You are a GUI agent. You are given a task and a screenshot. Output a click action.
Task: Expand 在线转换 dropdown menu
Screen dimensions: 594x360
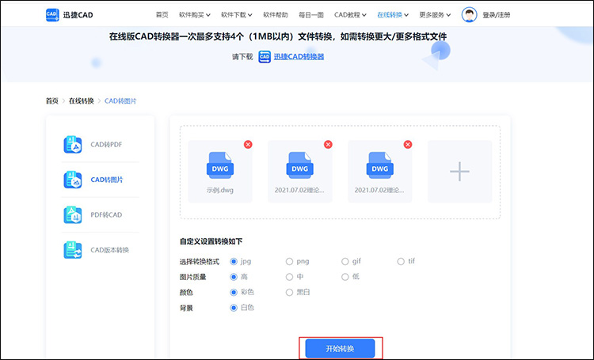(x=393, y=15)
